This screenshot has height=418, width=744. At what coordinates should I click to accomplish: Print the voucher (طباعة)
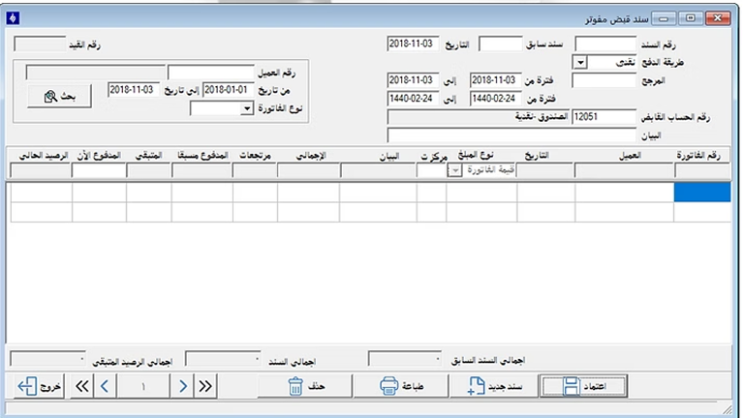401,386
